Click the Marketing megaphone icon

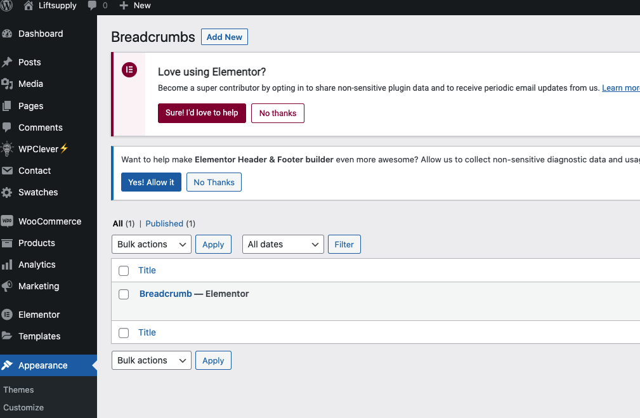(8, 286)
